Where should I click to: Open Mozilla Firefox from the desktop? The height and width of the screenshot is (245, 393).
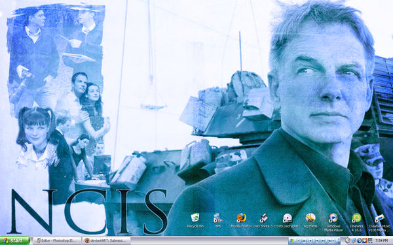pyautogui.click(x=241, y=220)
